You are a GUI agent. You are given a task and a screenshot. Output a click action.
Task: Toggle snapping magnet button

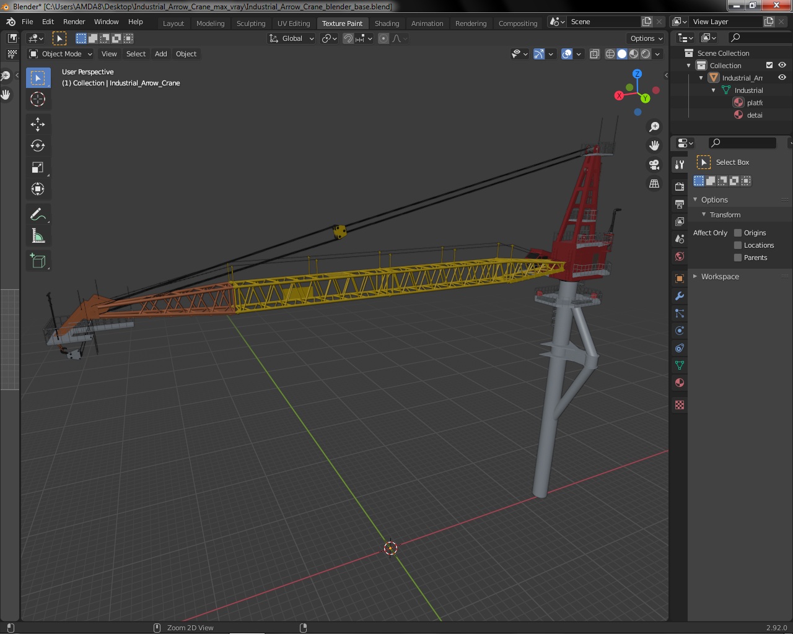click(x=348, y=38)
